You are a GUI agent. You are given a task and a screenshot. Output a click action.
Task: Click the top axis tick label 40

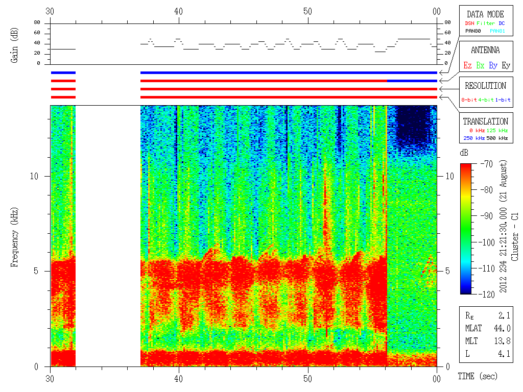click(x=178, y=11)
